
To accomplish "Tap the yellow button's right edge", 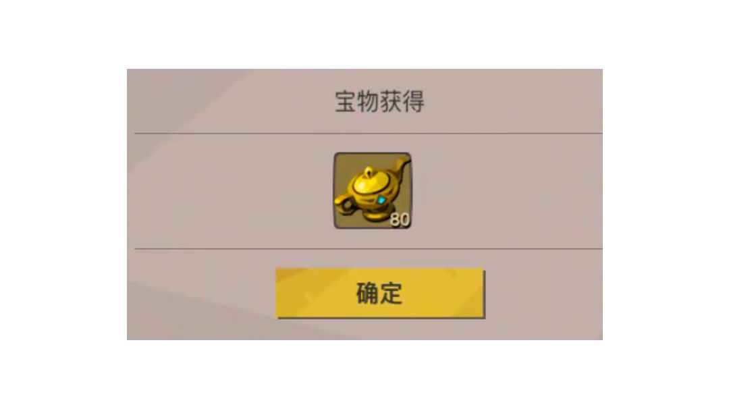I will 482,294.
